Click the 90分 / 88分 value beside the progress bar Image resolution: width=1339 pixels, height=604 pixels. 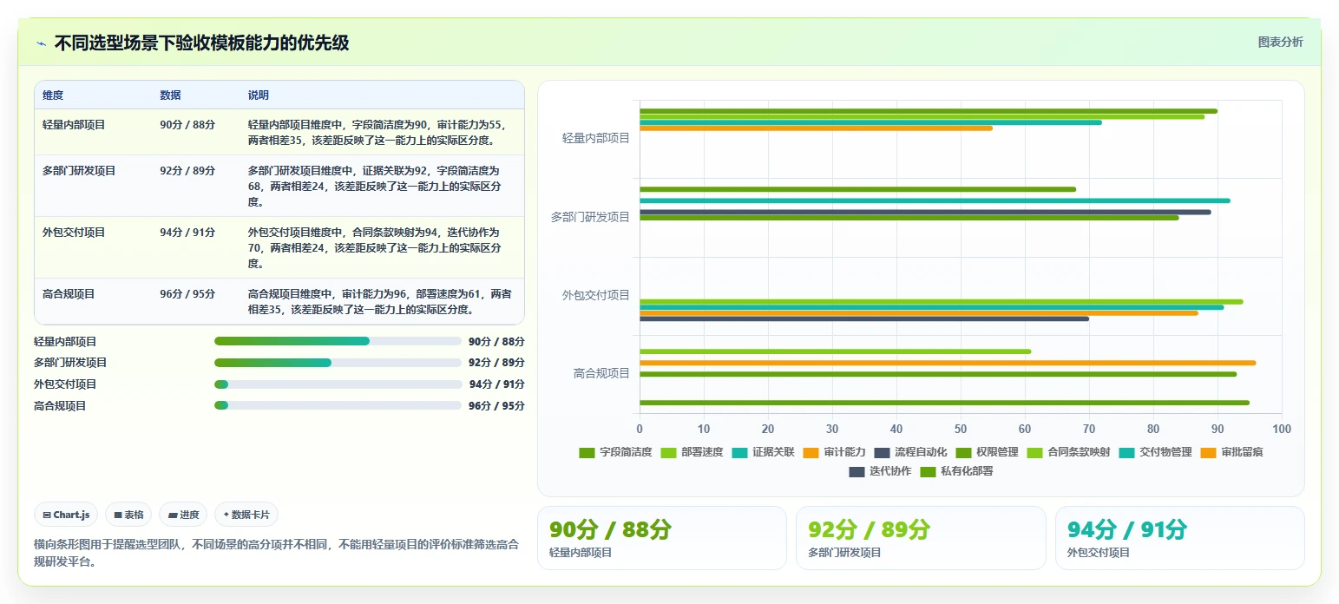pyautogui.click(x=496, y=342)
